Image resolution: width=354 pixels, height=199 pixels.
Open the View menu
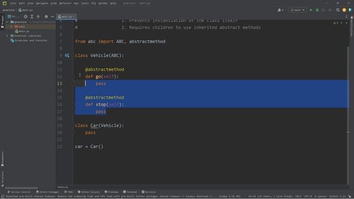click(30, 3)
